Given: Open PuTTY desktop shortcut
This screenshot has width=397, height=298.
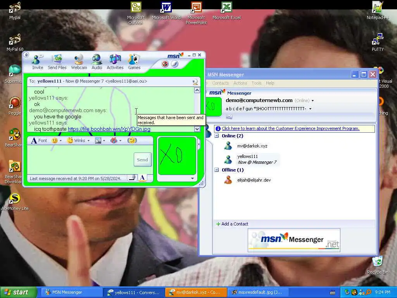Looking at the screenshot, I should 378,42.
